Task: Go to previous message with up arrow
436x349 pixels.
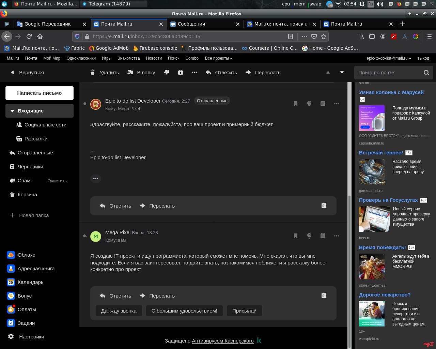Action: coord(328,72)
